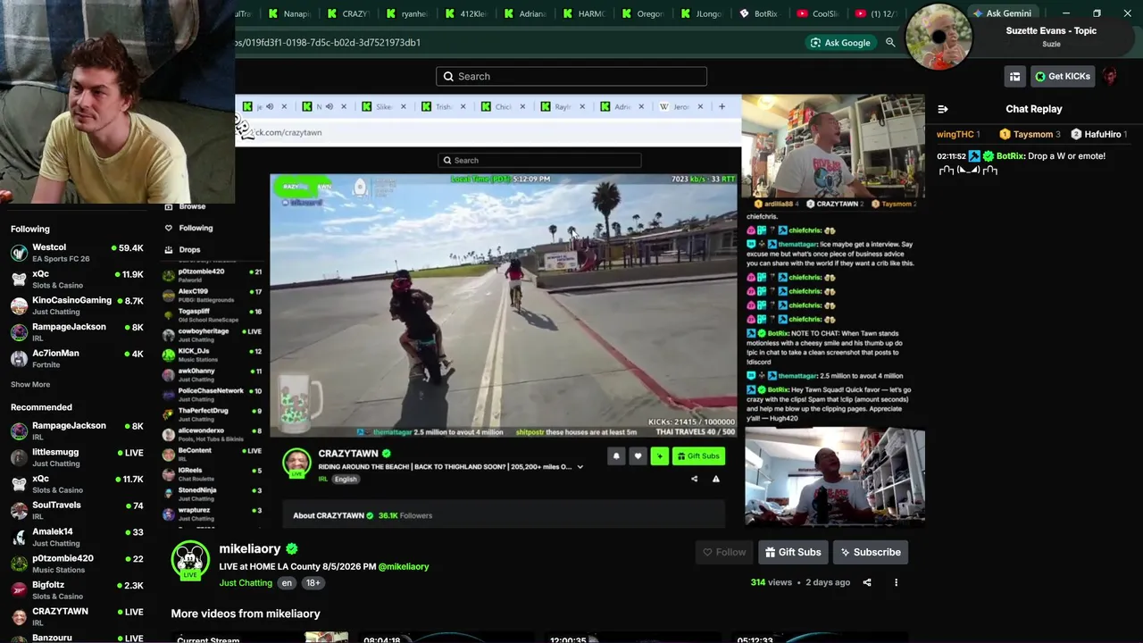Click the Subscribe button for mikeliaory
Viewport: 1143px width, 643px height.
pyautogui.click(x=871, y=552)
